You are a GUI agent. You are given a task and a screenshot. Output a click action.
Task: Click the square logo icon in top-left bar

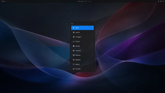click(2, 1)
